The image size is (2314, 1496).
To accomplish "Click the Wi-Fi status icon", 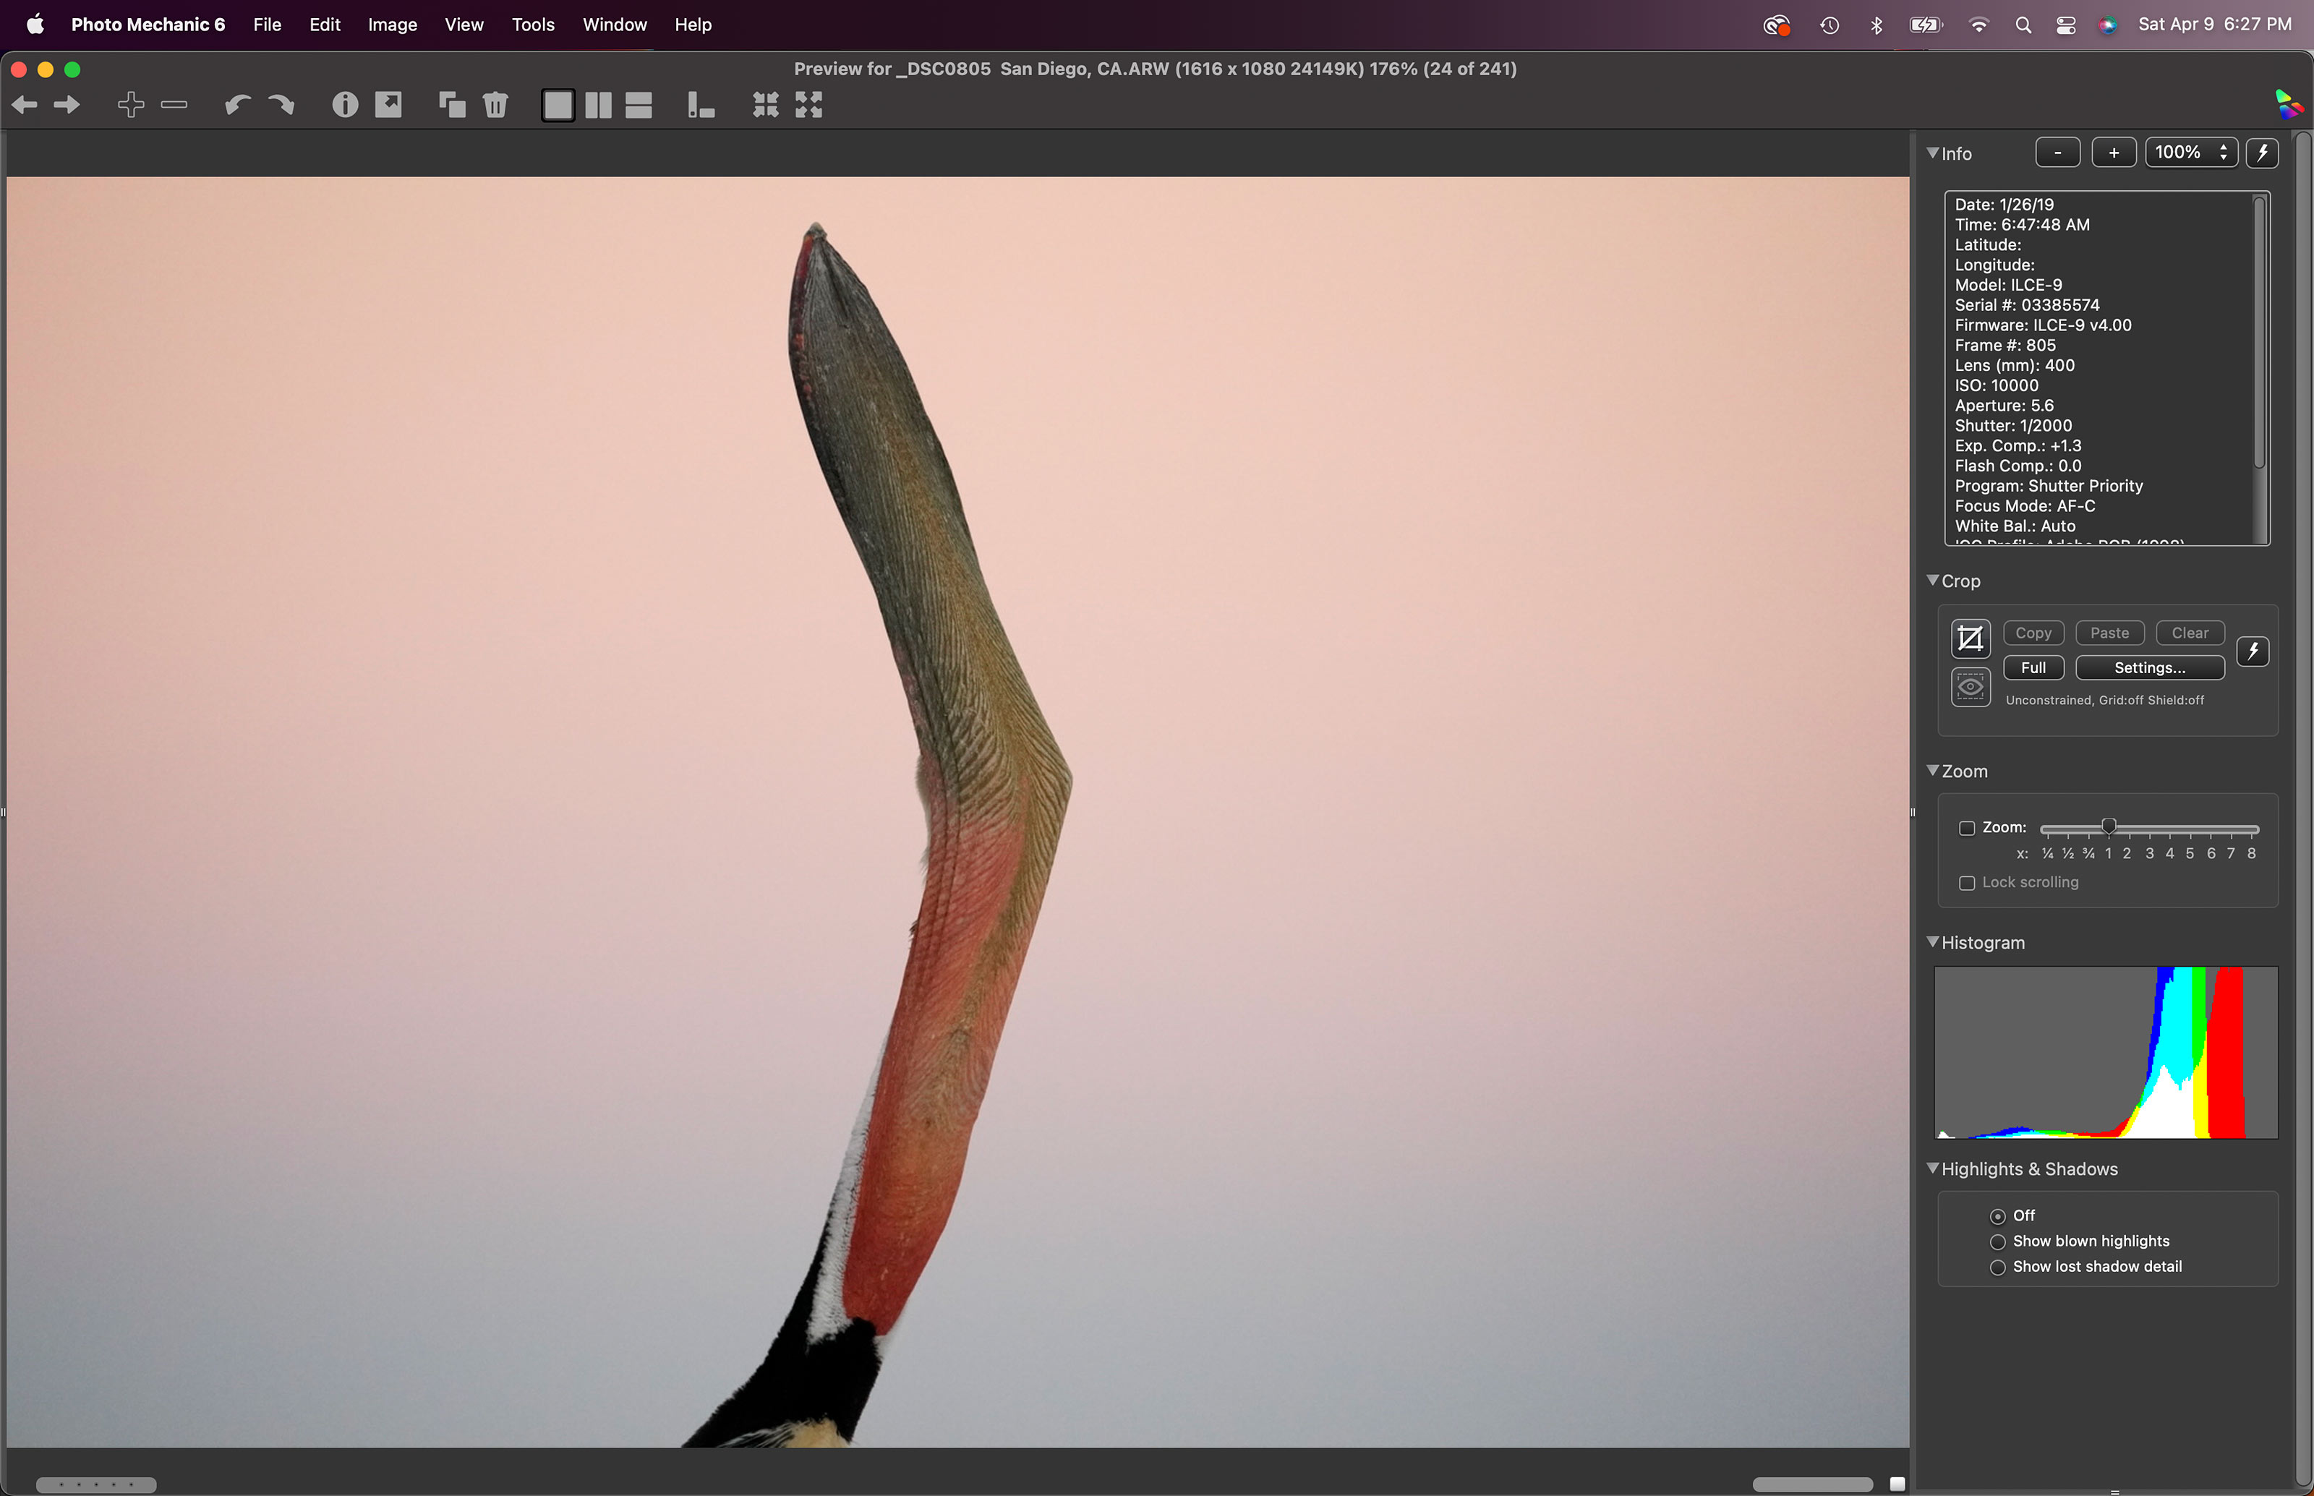I will click(x=1978, y=25).
